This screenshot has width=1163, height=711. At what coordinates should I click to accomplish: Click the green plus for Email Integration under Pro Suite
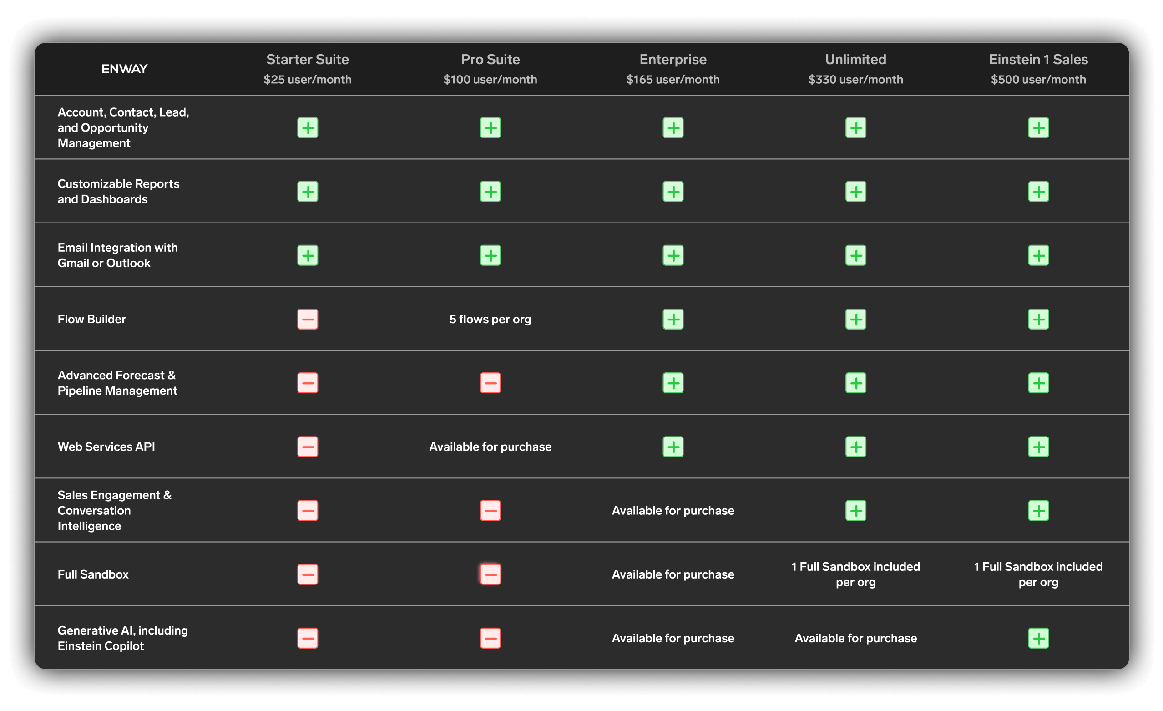point(490,255)
